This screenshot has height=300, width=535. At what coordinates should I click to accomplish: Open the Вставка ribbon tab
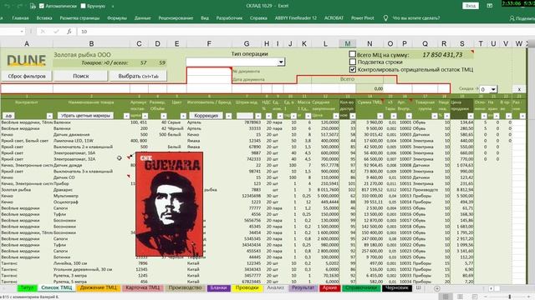coord(44,18)
